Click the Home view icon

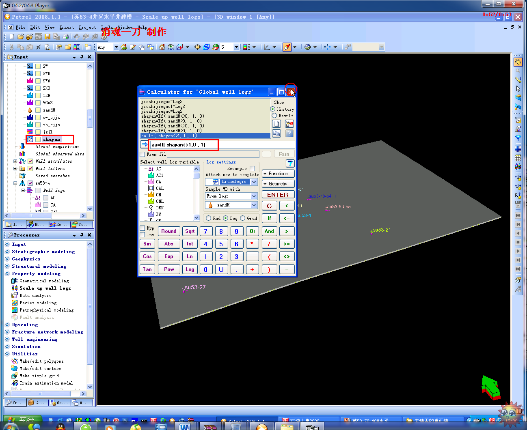pos(162,47)
